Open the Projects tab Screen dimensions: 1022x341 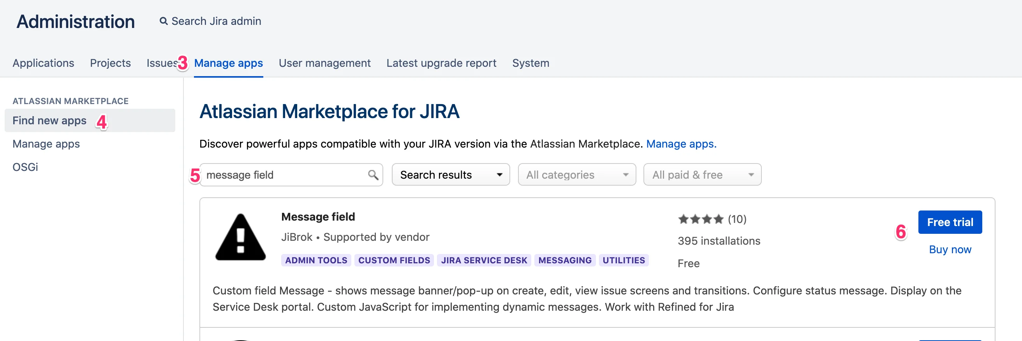pos(110,63)
